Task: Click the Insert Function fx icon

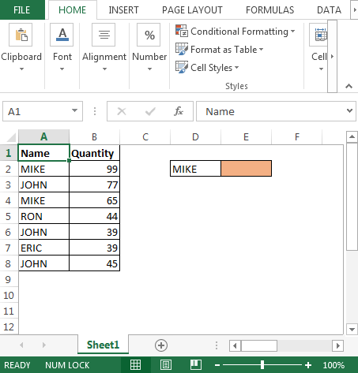Action: [179, 111]
